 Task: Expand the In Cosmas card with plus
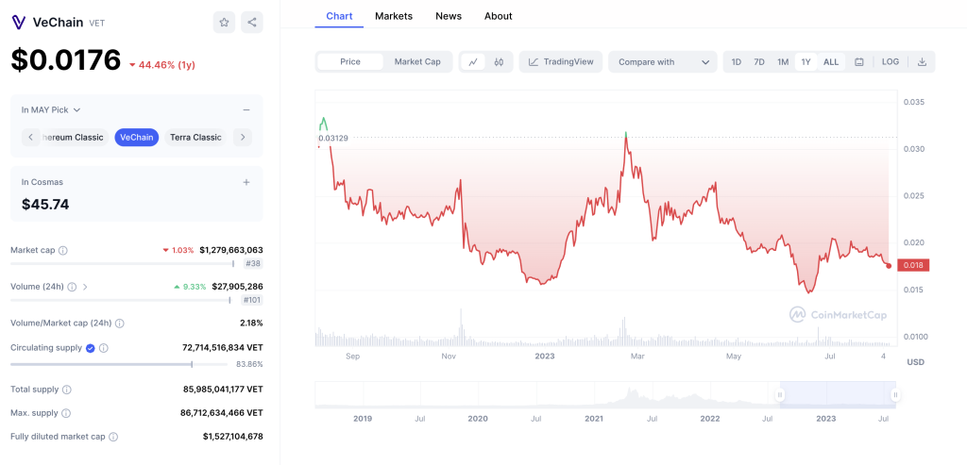(246, 182)
